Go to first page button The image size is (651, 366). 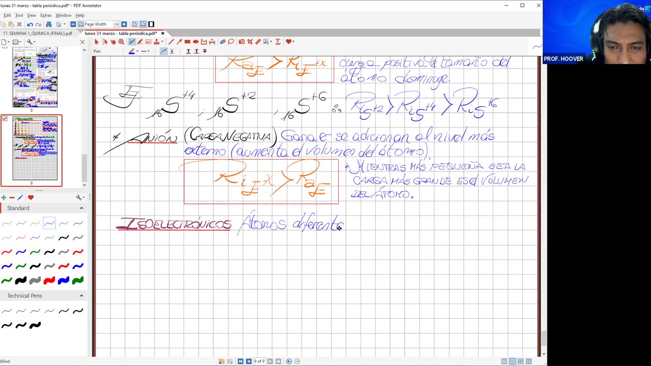(x=241, y=361)
